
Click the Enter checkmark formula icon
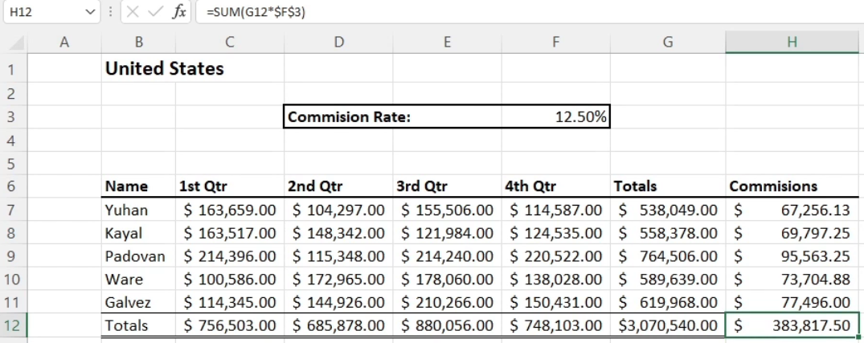[x=156, y=12]
